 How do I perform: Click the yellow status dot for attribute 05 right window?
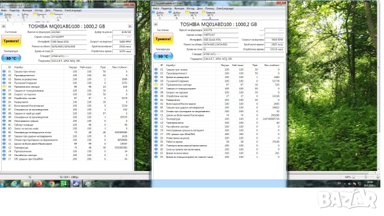pos(156,85)
